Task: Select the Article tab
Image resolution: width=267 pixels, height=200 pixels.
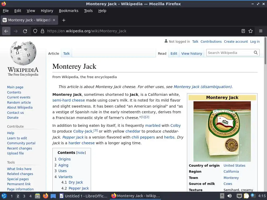Action: (53, 54)
